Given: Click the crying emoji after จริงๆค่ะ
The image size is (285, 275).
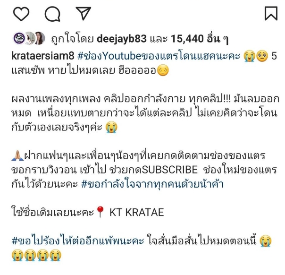Looking at the screenshot, I should point(111,127).
